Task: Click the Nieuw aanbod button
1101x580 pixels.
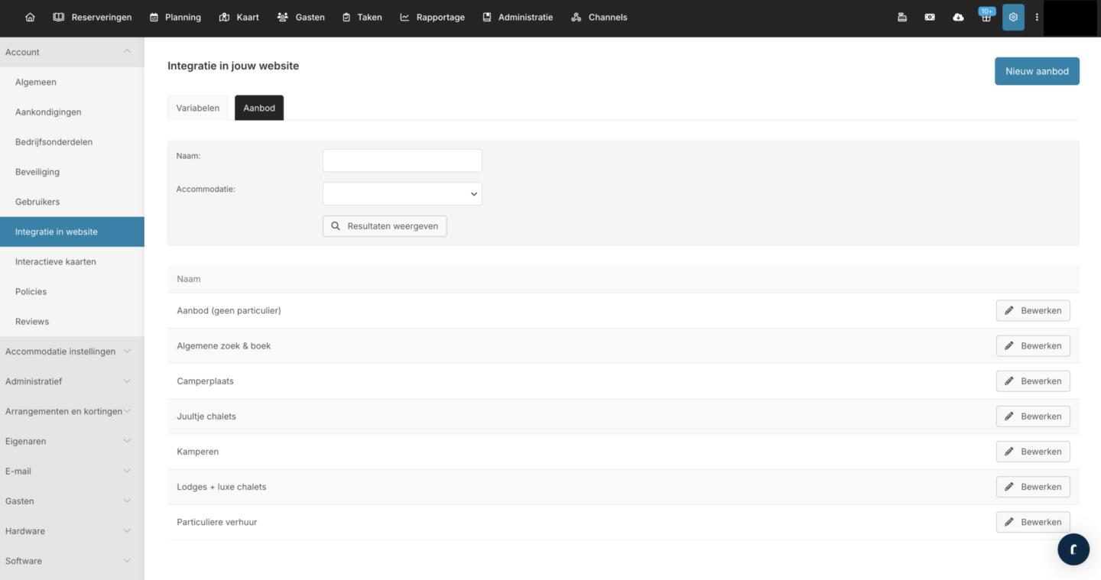Action: coord(1036,71)
